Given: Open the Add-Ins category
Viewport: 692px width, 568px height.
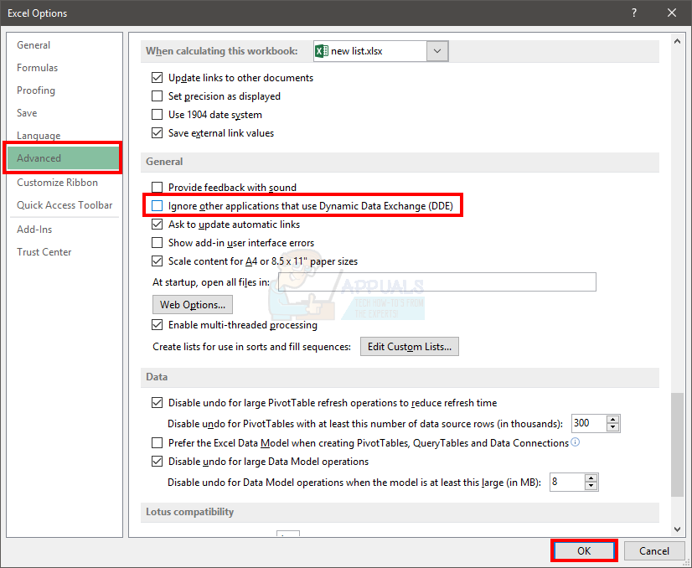Looking at the screenshot, I should 34,229.
